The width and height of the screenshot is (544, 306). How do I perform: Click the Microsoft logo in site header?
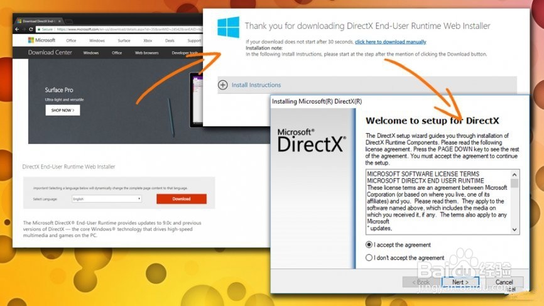41,40
